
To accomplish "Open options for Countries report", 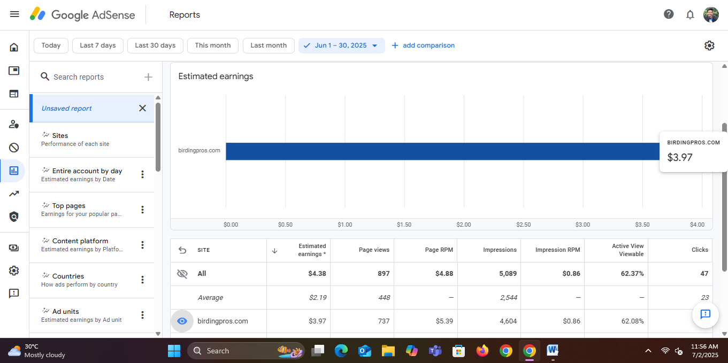I will pos(142,280).
